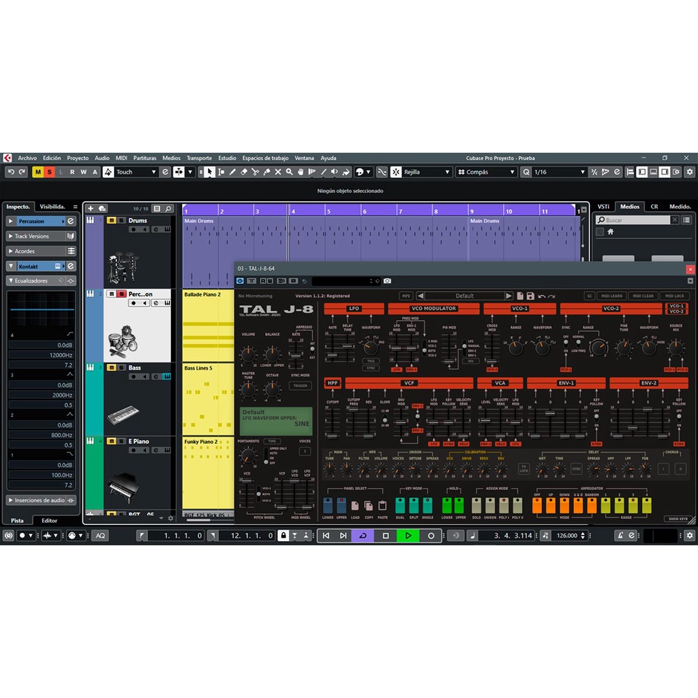
Task: Click the Add Track plus button
Action: tap(91, 209)
